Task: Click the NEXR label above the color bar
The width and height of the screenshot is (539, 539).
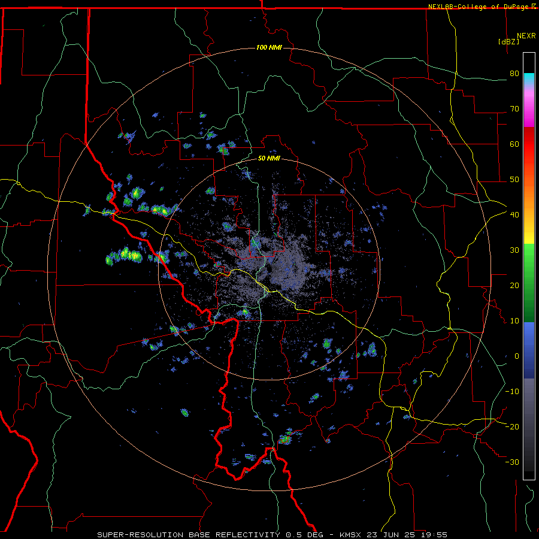Action: pyautogui.click(x=526, y=36)
